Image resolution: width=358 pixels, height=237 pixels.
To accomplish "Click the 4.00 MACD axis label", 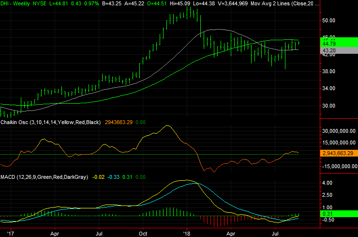I will [327, 183].
